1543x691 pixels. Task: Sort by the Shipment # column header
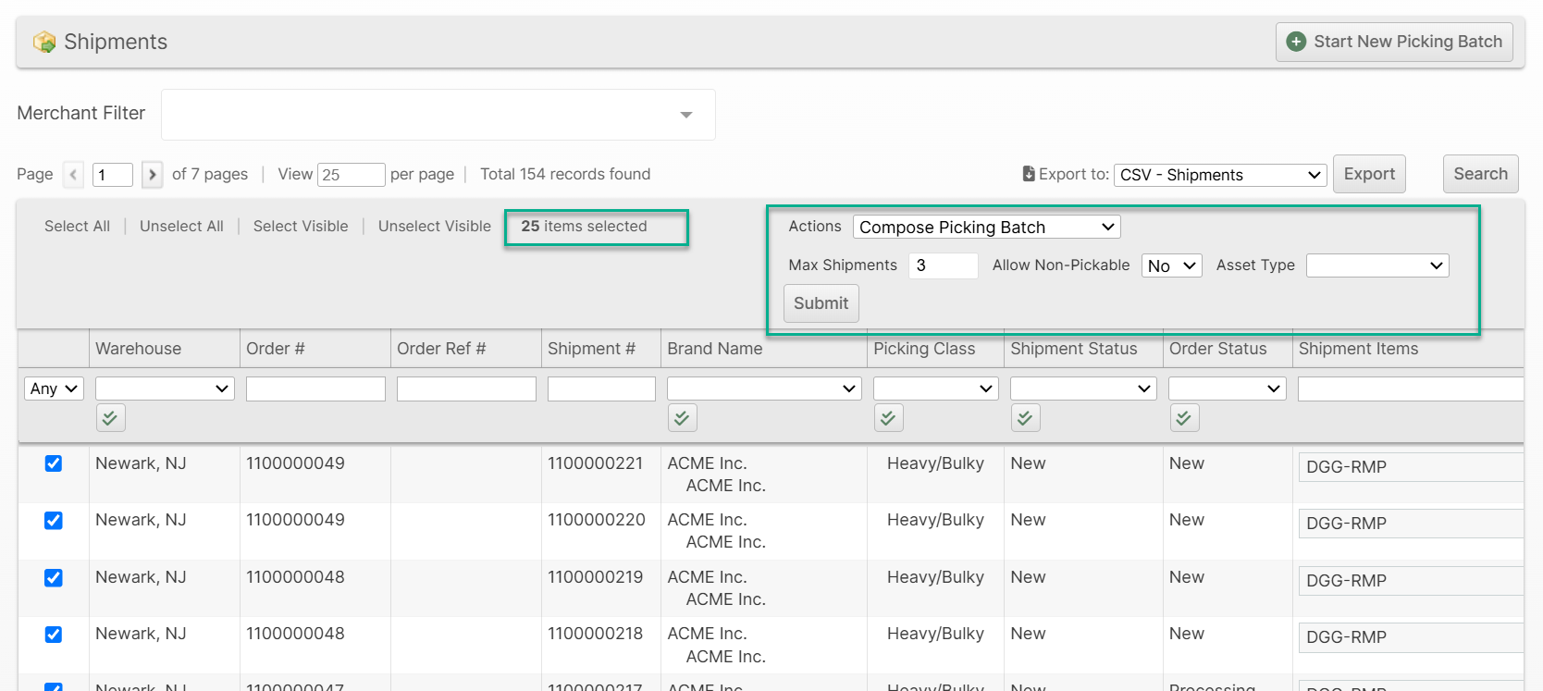pos(591,349)
